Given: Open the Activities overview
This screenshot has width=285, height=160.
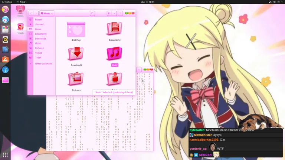Looking at the screenshot, I should (x=7, y=2).
